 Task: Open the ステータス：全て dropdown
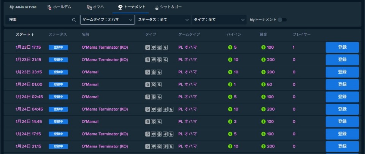[x=163, y=20]
